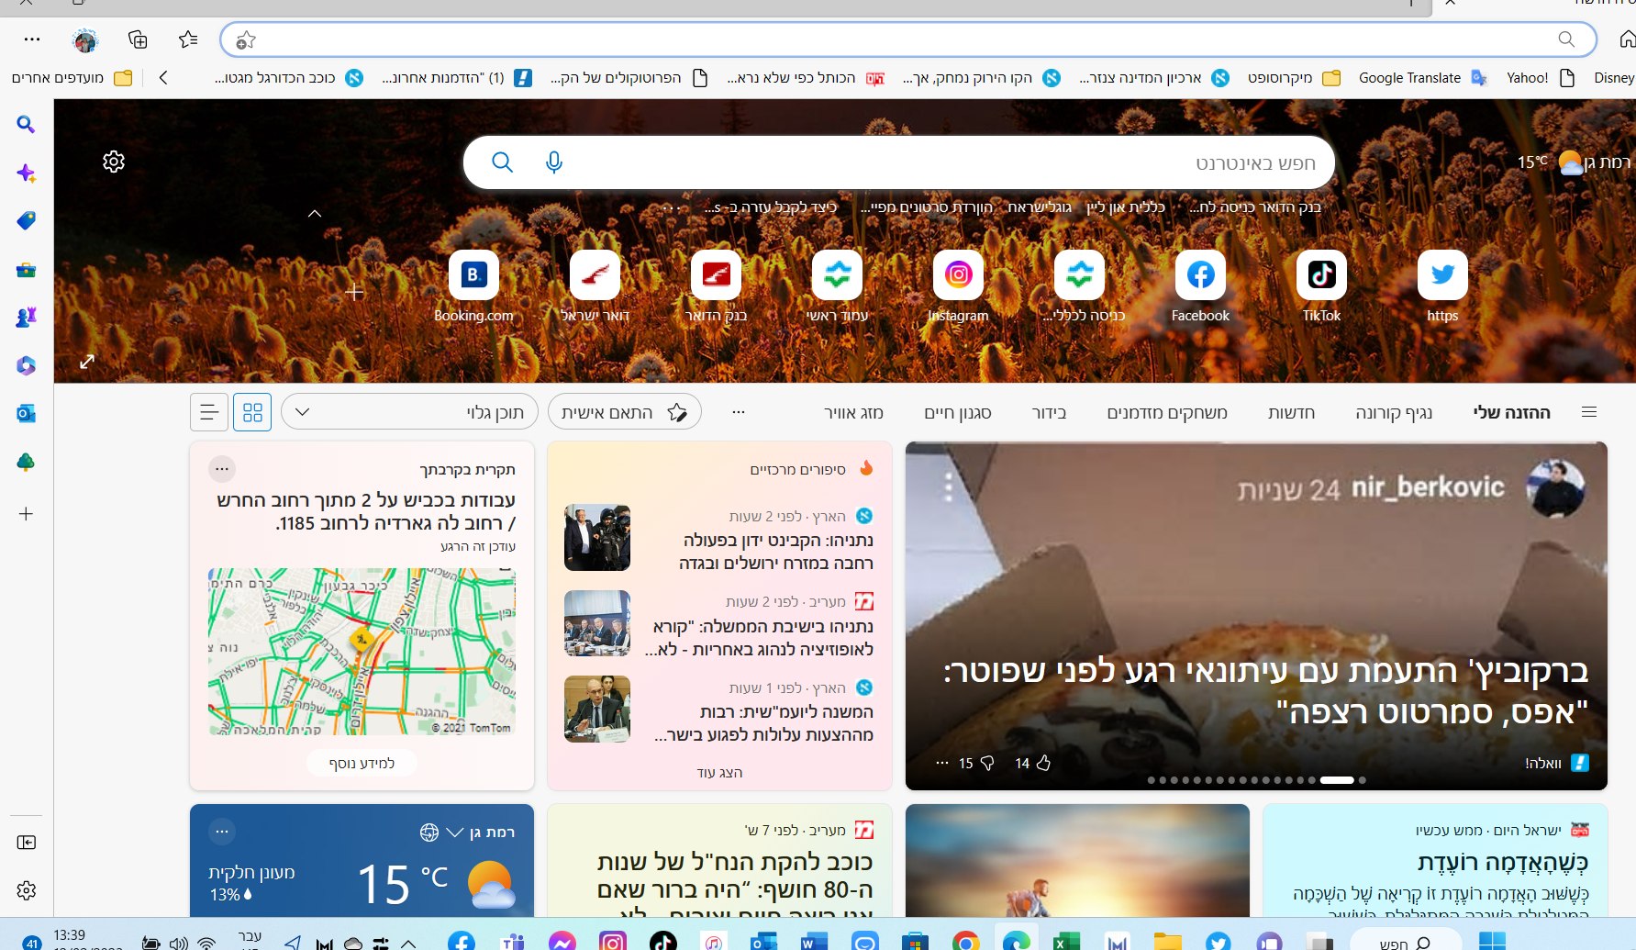Add a new quick link with plus

click(x=354, y=293)
